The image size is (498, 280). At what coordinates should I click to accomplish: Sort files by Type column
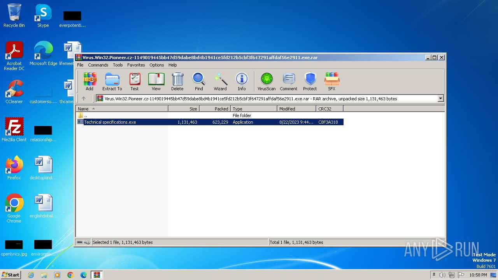254,109
